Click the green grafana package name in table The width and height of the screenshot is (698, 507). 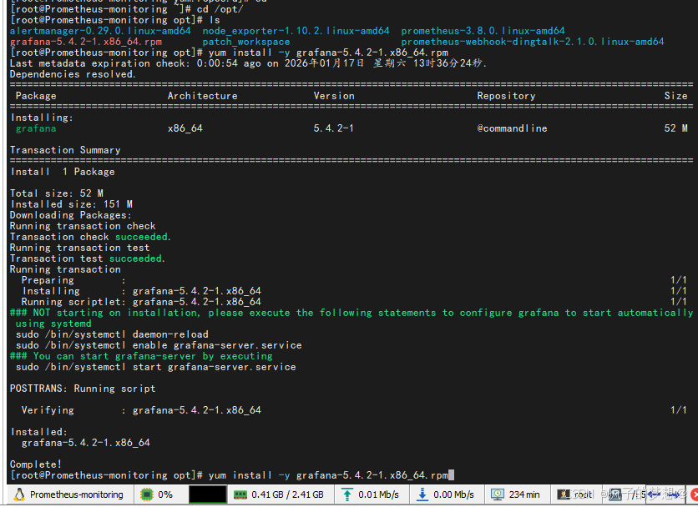(36, 128)
